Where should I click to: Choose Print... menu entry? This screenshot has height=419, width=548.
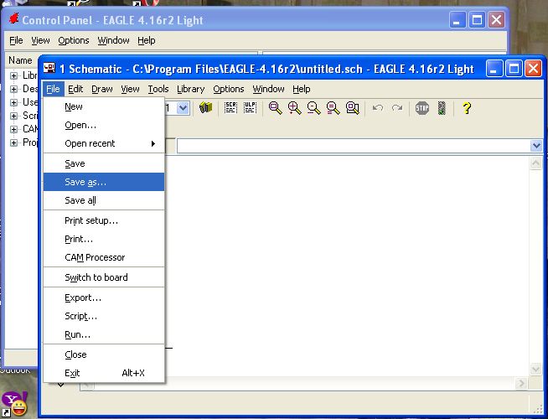[x=104, y=240]
